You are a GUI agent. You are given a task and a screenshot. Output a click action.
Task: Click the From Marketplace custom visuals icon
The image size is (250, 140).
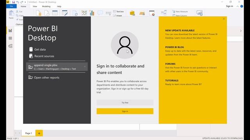coord(132,13)
